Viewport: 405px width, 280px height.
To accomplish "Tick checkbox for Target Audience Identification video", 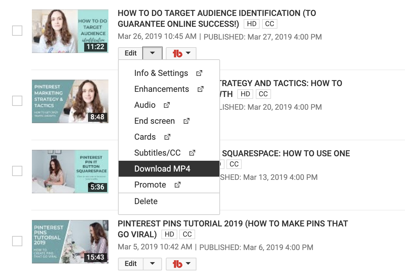I will [x=17, y=31].
